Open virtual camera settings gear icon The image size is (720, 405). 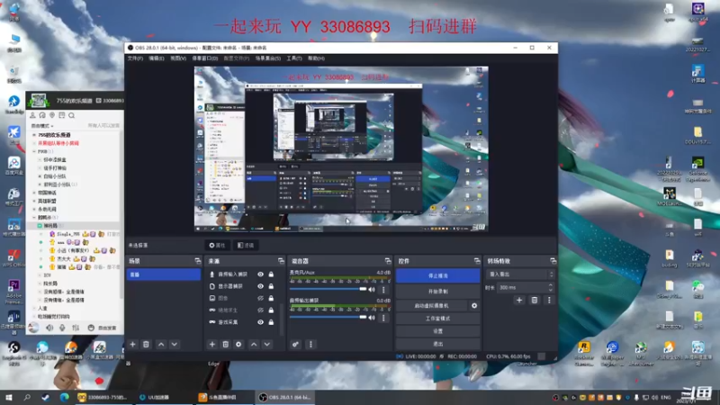474,305
